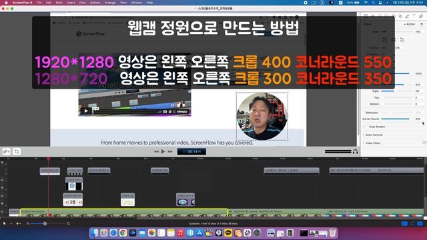The height and width of the screenshot is (240, 427).
Task: Click the timecode display 00:14
Action: coord(191,151)
